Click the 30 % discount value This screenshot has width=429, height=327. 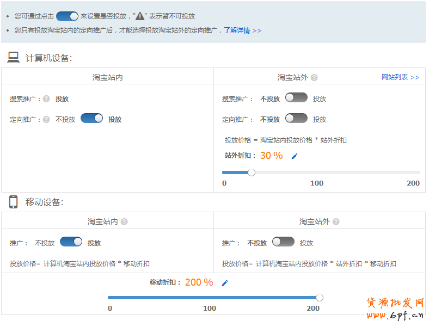click(x=271, y=156)
